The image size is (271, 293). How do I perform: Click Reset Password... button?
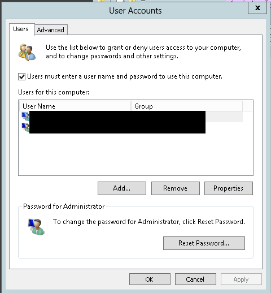tap(204, 243)
